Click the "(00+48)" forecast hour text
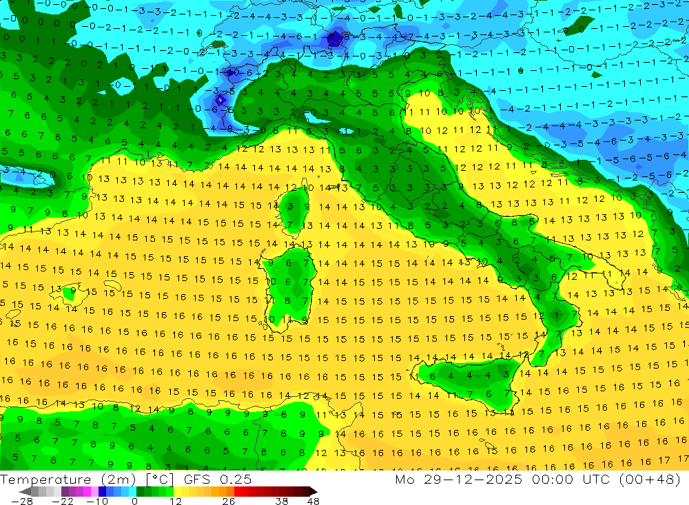The width and height of the screenshot is (689, 505). pos(650,480)
